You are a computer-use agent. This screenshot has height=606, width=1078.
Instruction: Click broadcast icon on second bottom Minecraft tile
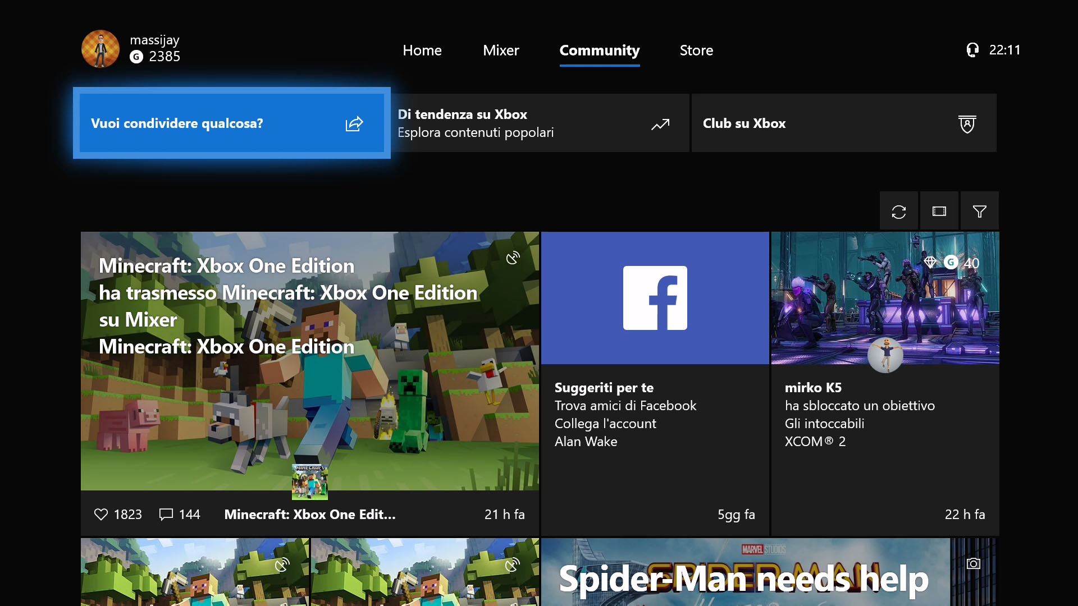[513, 564]
